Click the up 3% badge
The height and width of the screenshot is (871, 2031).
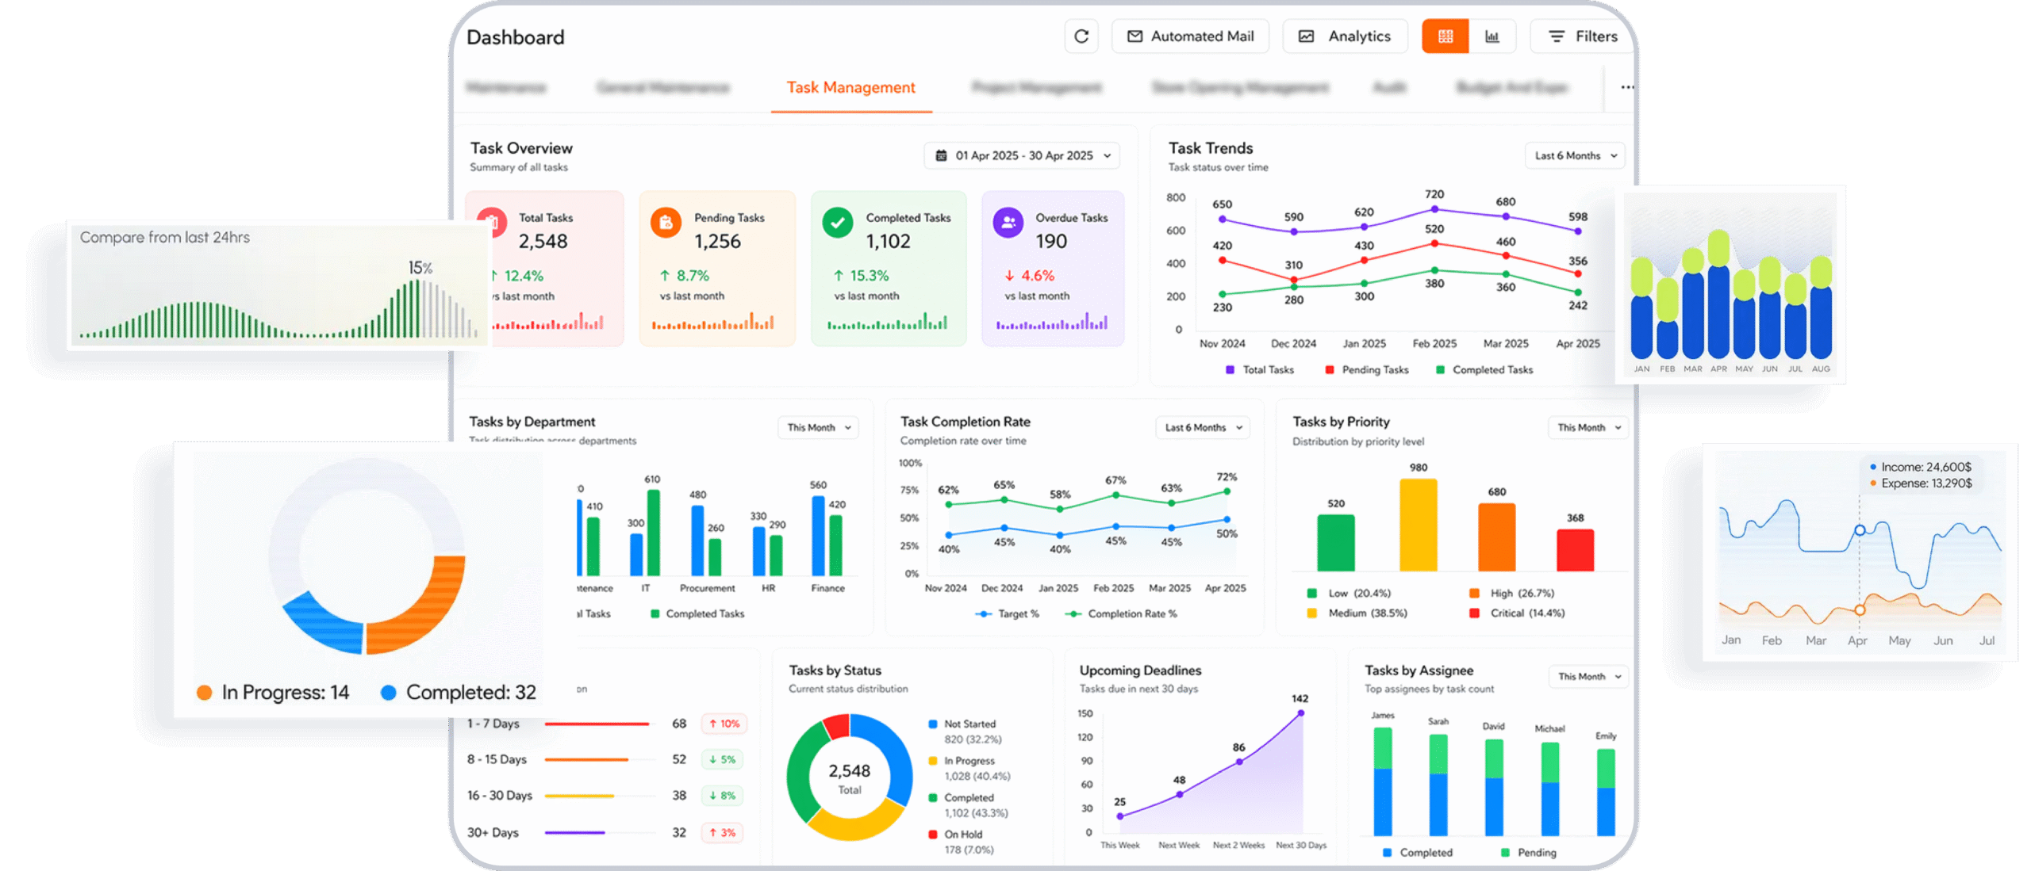[x=723, y=832]
